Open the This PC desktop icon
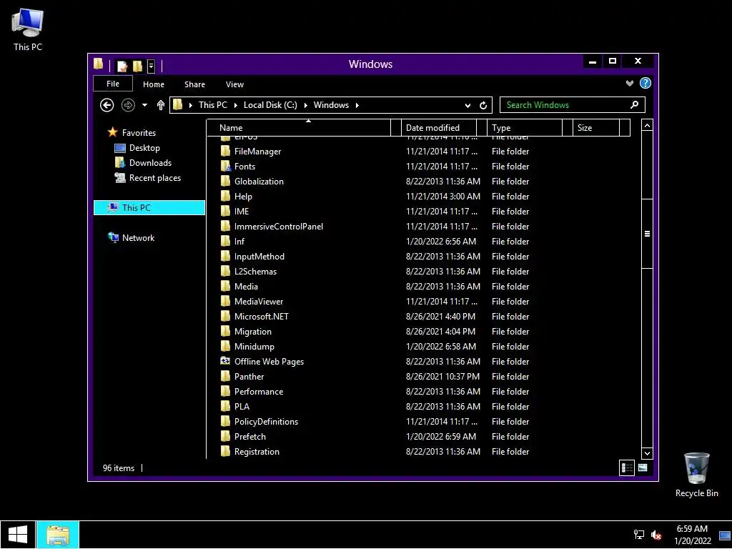Screen dimensions: 732x549 point(28,30)
